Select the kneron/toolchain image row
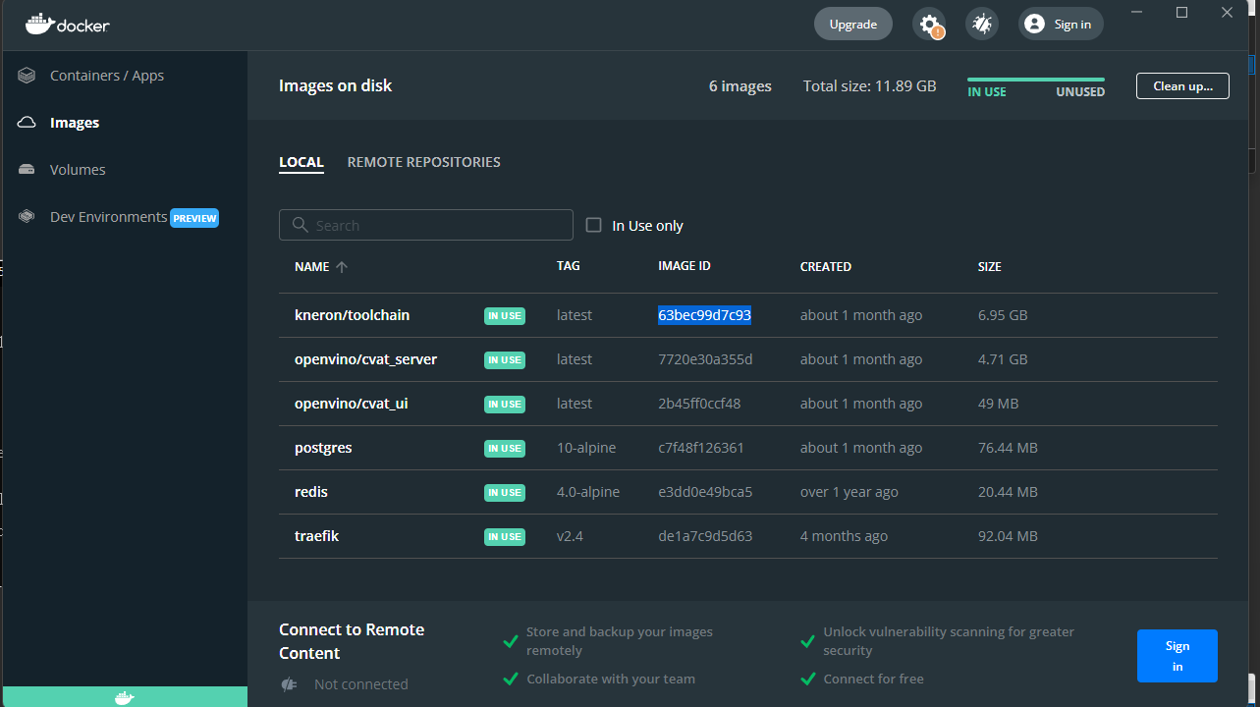 point(748,315)
